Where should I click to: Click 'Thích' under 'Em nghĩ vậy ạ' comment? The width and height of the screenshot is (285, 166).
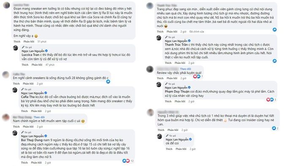click(x=17, y=42)
